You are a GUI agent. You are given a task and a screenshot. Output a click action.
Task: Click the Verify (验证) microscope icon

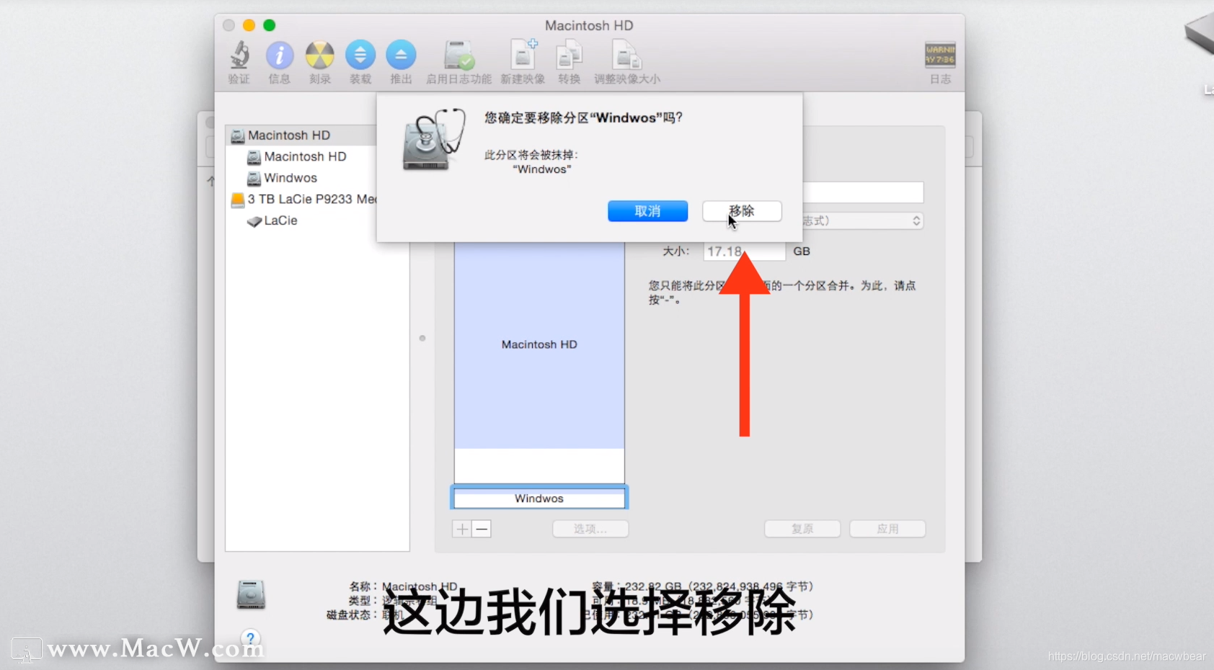(x=239, y=55)
